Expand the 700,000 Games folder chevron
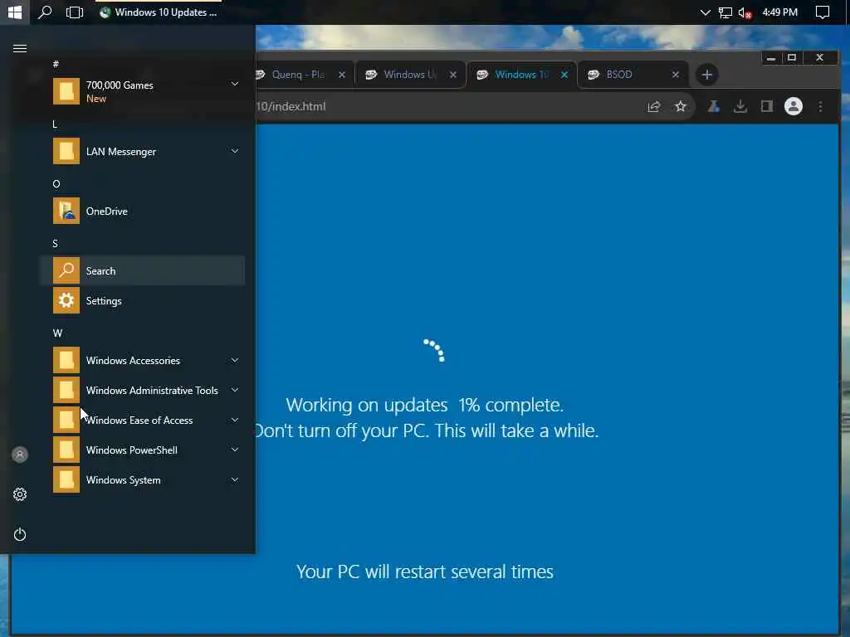 pos(235,84)
